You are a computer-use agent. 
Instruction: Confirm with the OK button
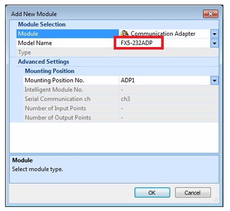click(152, 193)
